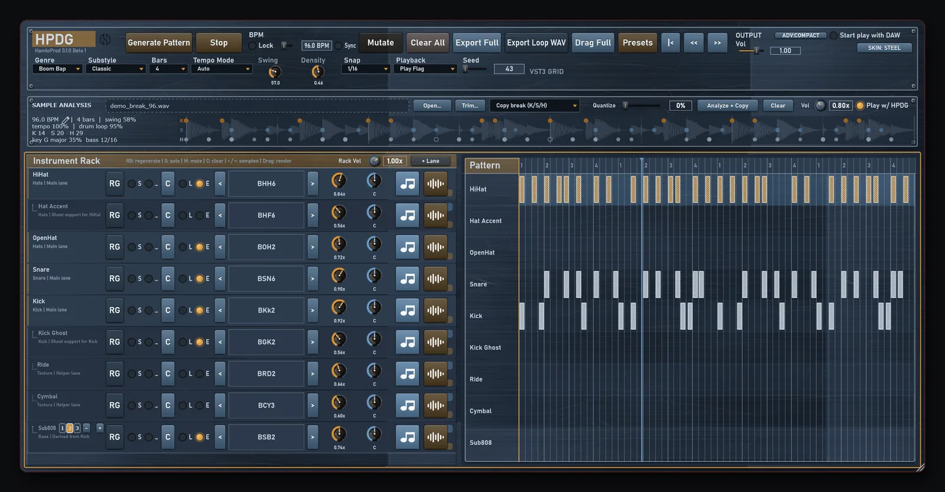Open the Substyle dropdown showing Classic
The width and height of the screenshot is (945, 492).
pyautogui.click(x=116, y=69)
